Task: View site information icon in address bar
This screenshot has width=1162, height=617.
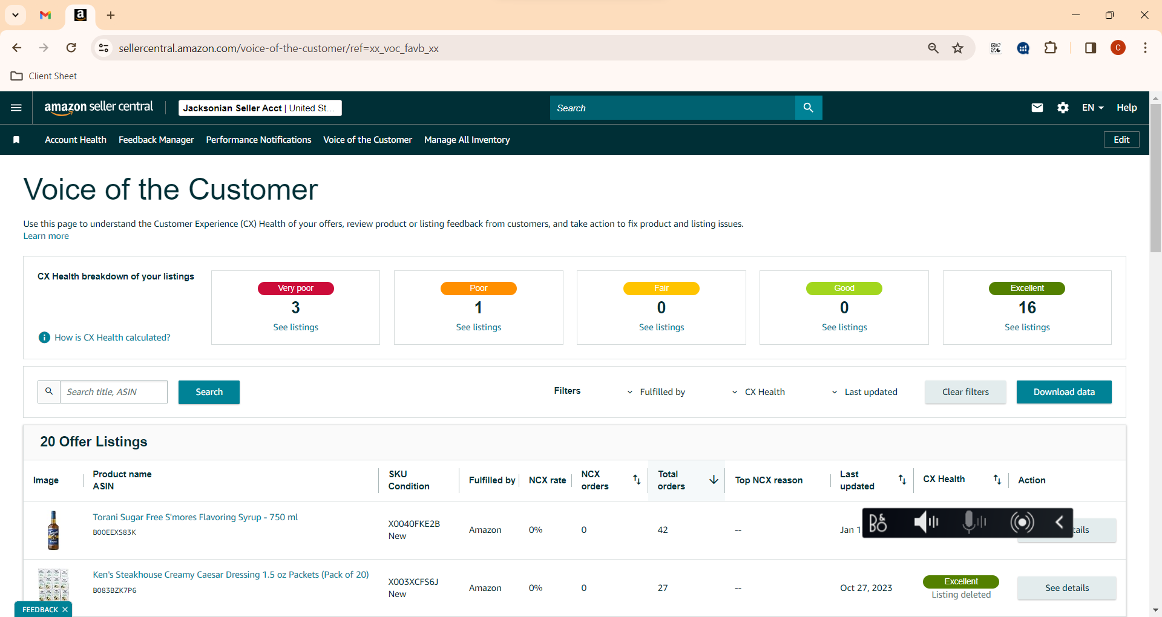Action: click(x=104, y=48)
